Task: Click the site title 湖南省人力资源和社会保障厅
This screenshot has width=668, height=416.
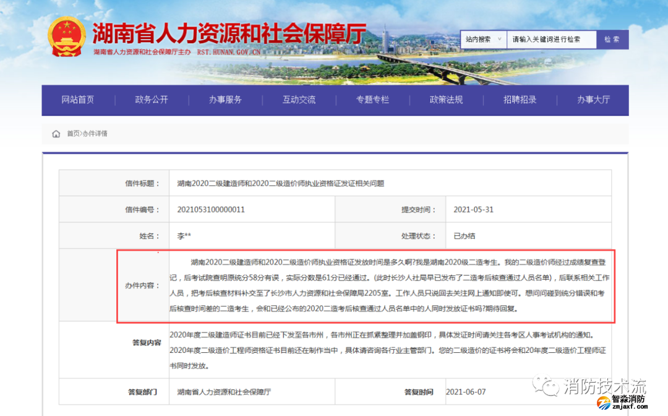Action: point(229,32)
